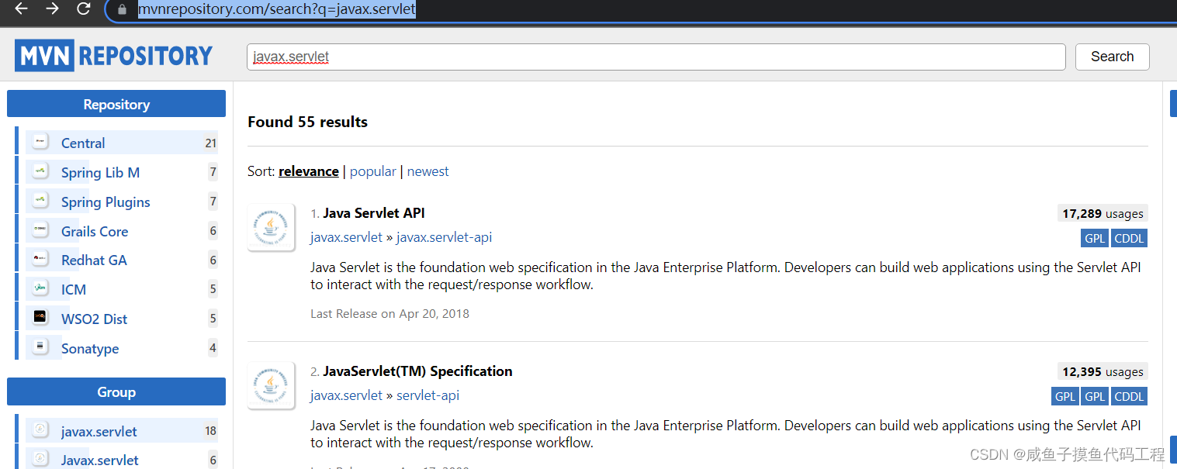Click the address bar URL

click(277, 10)
